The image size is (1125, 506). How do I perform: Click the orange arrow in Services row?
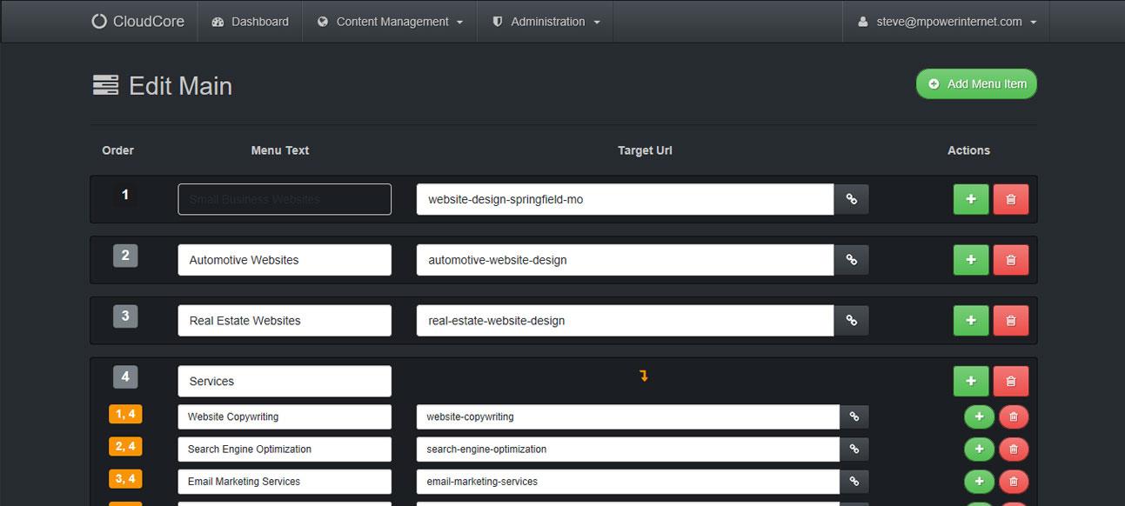[x=644, y=376]
